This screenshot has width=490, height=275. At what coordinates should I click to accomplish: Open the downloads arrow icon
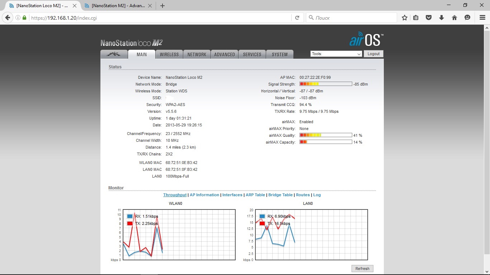tap(442, 18)
